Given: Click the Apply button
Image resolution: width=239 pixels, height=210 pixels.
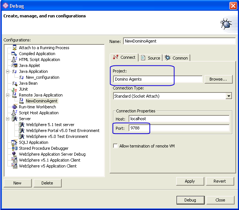Looking at the screenshot, I should 190,181.
